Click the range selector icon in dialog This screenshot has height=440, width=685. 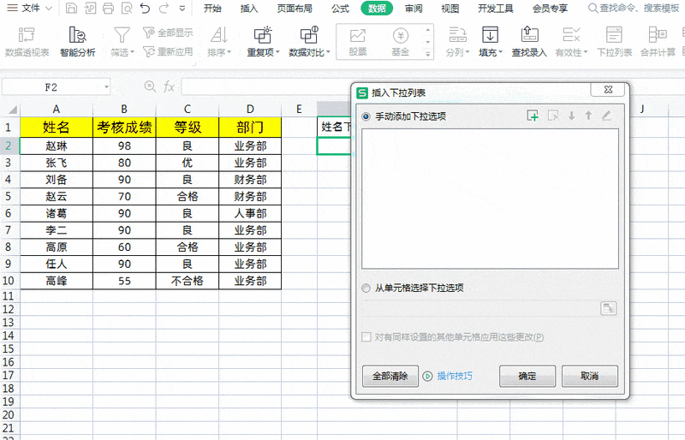pyautogui.click(x=609, y=308)
